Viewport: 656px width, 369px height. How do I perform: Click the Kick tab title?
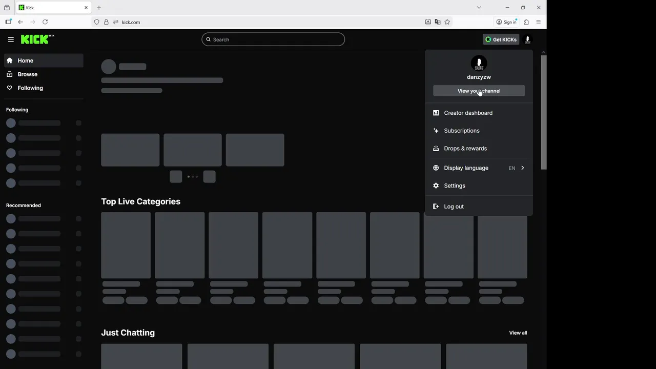coord(30,8)
